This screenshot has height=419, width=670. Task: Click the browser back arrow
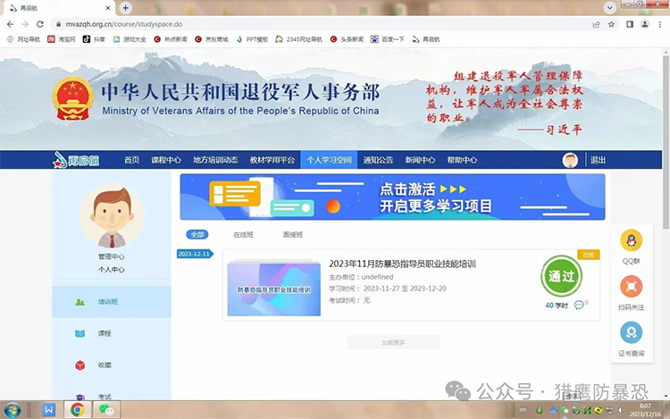click(x=10, y=24)
